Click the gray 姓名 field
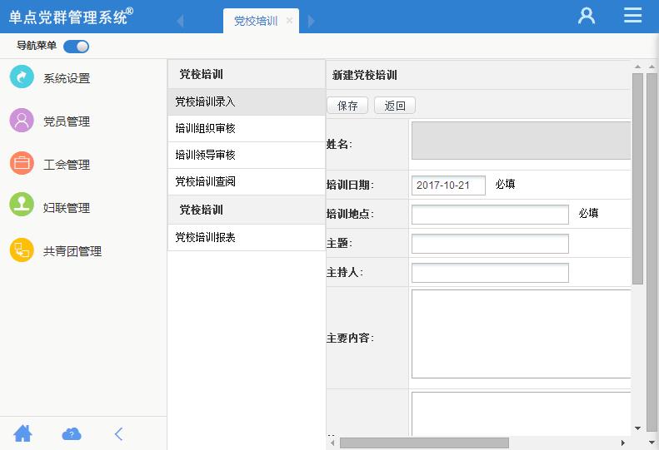Image resolution: width=659 pixels, height=450 pixels. 521,141
